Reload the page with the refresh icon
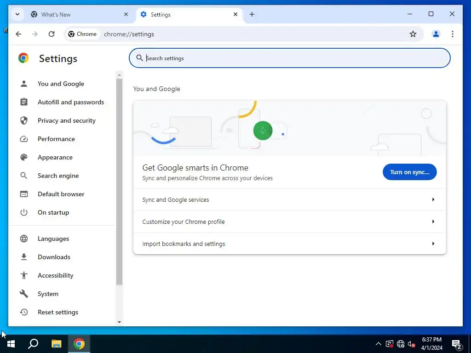The height and width of the screenshot is (353, 471). click(x=52, y=34)
